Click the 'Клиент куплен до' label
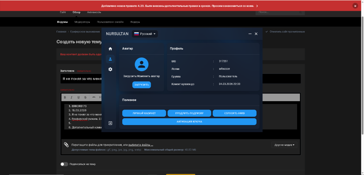The height and width of the screenshot is (175, 364). coord(183,84)
